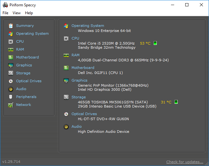Open the Help menu
This screenshot has width=209, height=166.
29,13
